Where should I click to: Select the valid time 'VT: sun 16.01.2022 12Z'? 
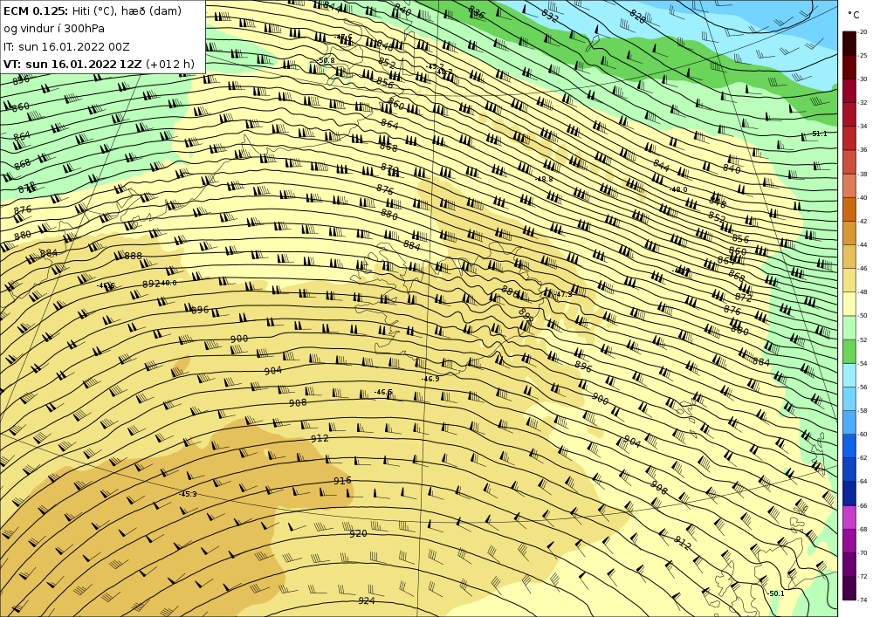click(72, 64)
